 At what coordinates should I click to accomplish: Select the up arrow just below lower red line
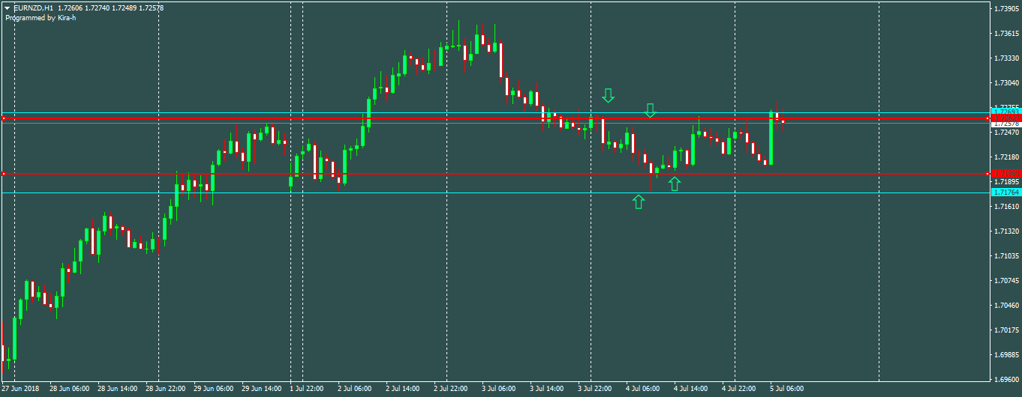click(675, 184)
